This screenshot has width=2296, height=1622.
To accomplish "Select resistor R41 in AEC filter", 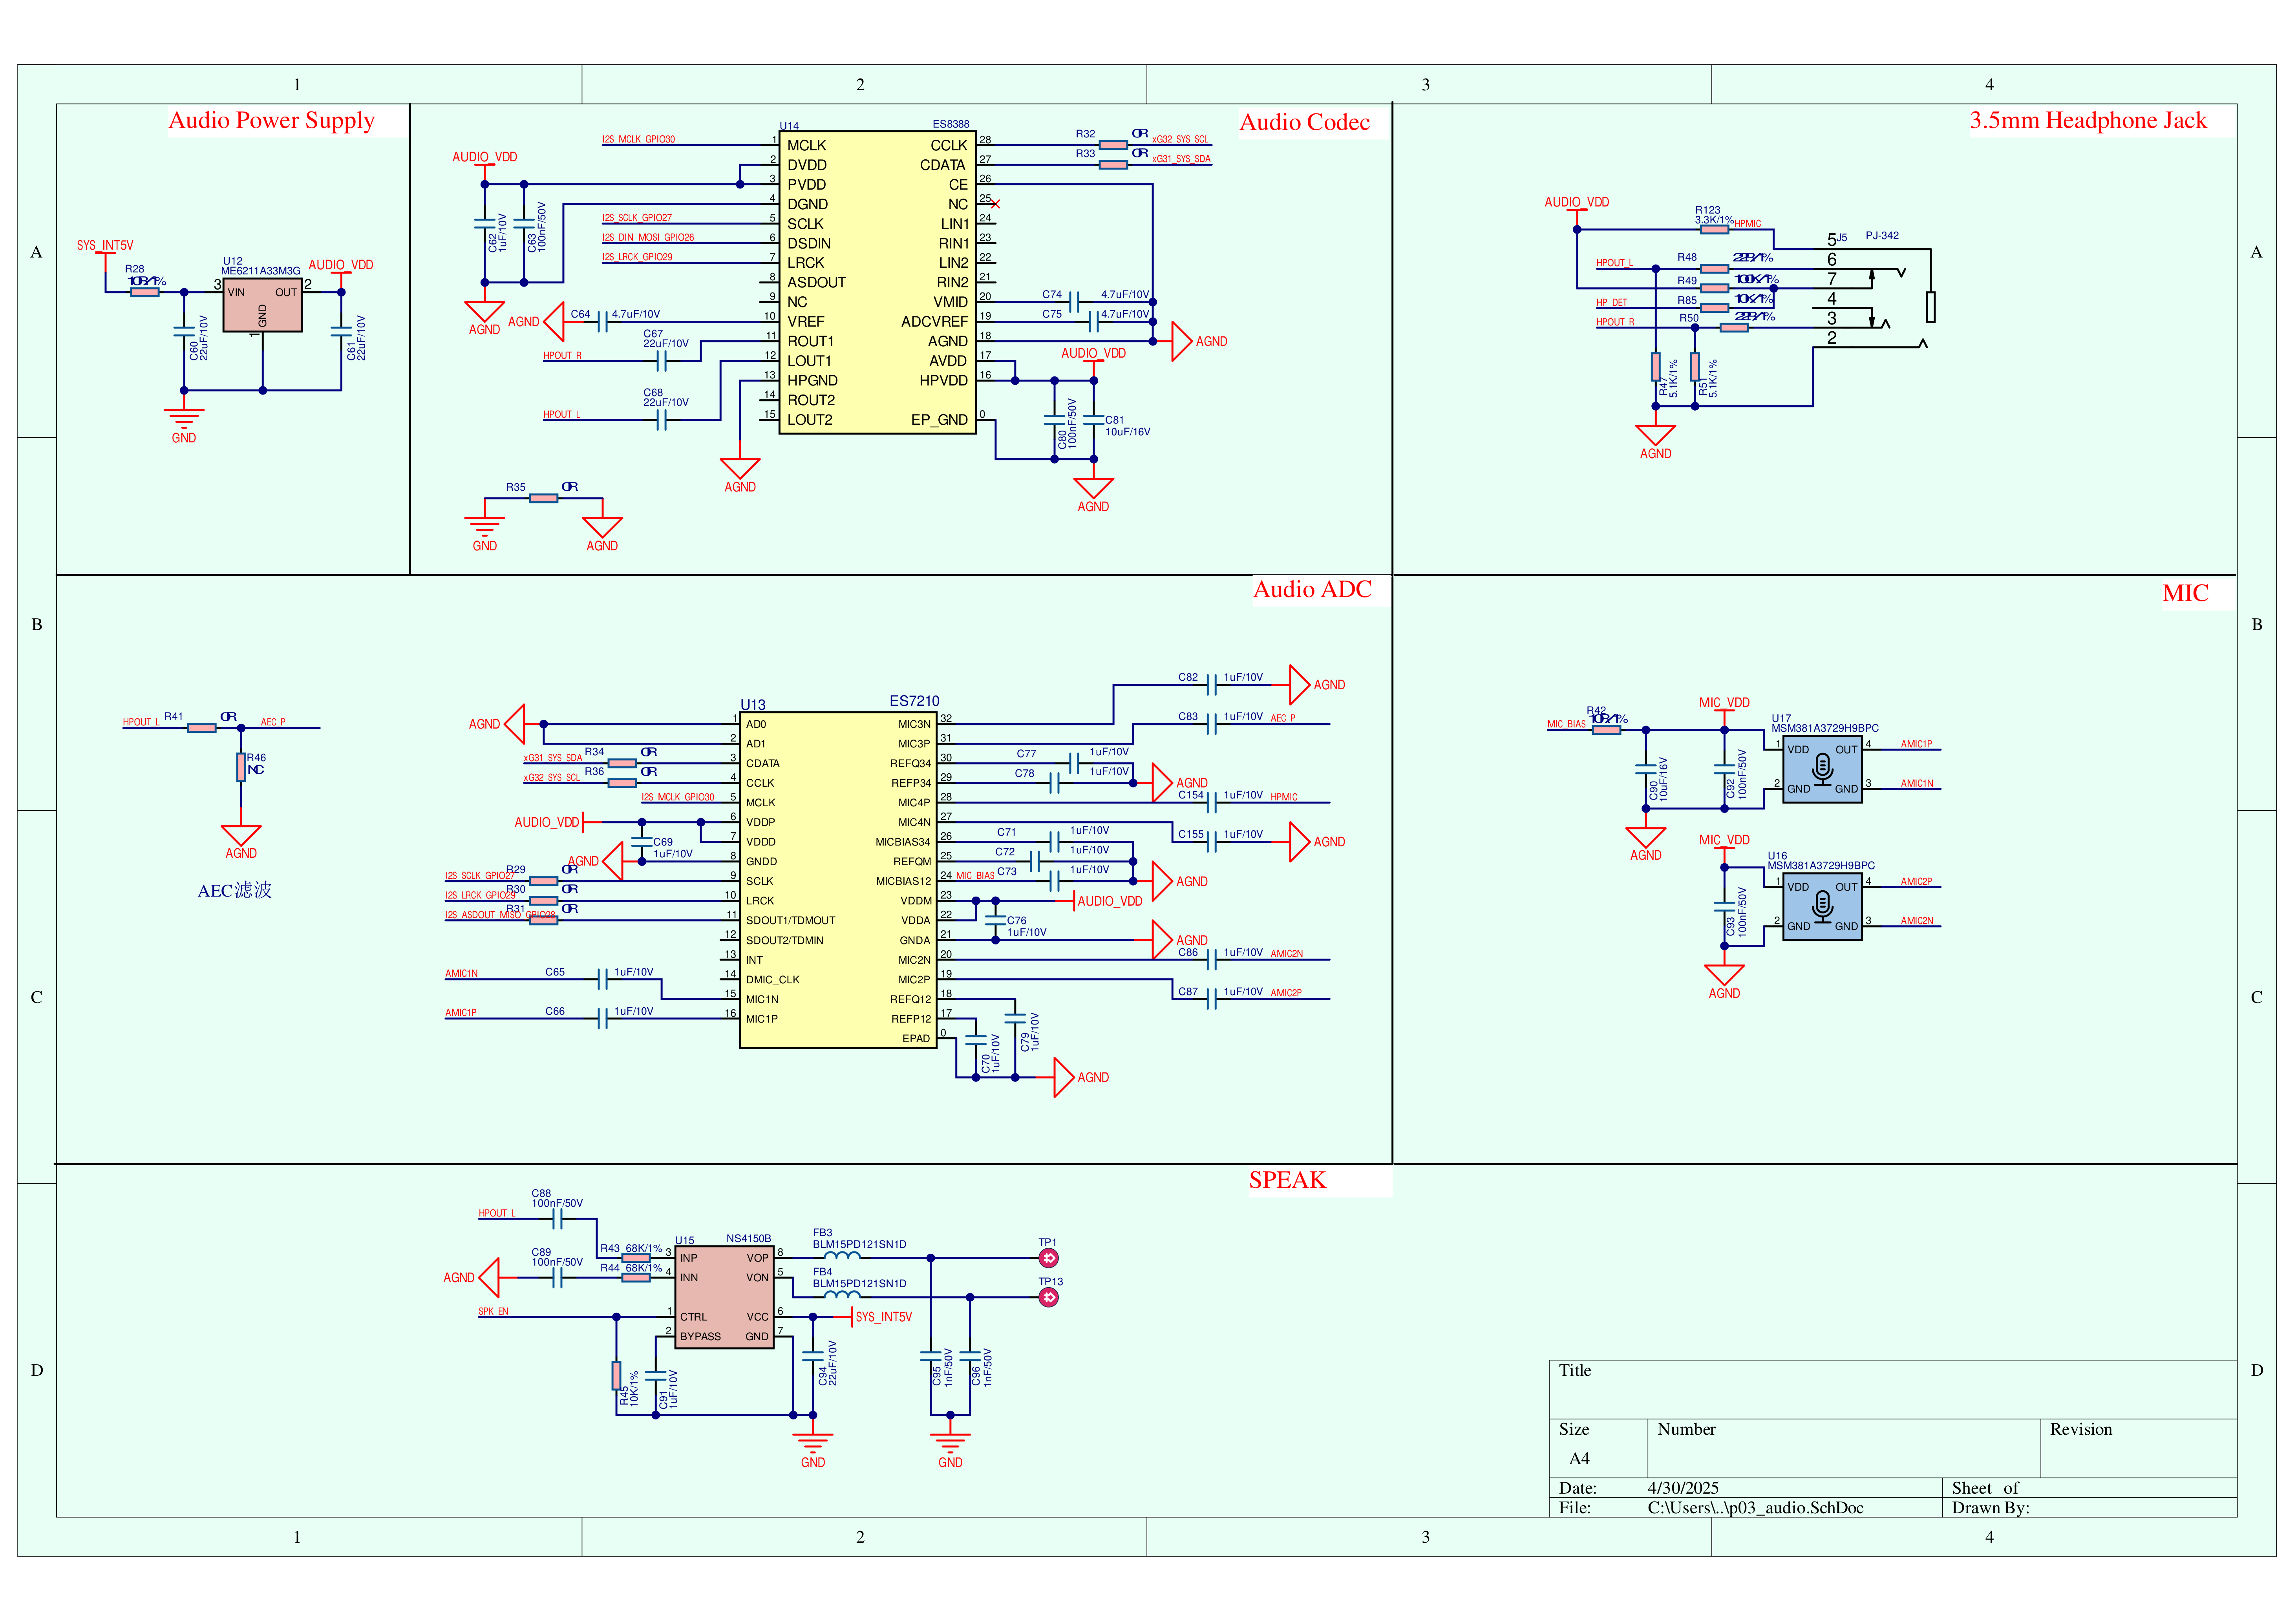I will tap(202, 728).
